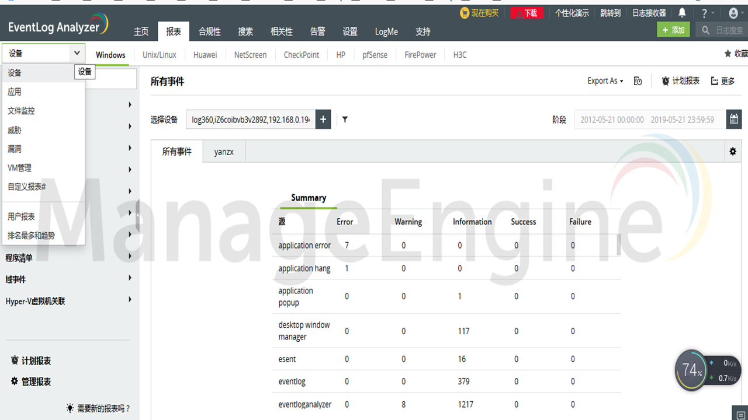This screenshot has height=420, width=748.
Task: Click the red 下载 download button
Action: (527, 12)
